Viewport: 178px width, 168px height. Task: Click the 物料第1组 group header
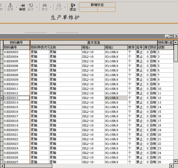click(165, 43)
